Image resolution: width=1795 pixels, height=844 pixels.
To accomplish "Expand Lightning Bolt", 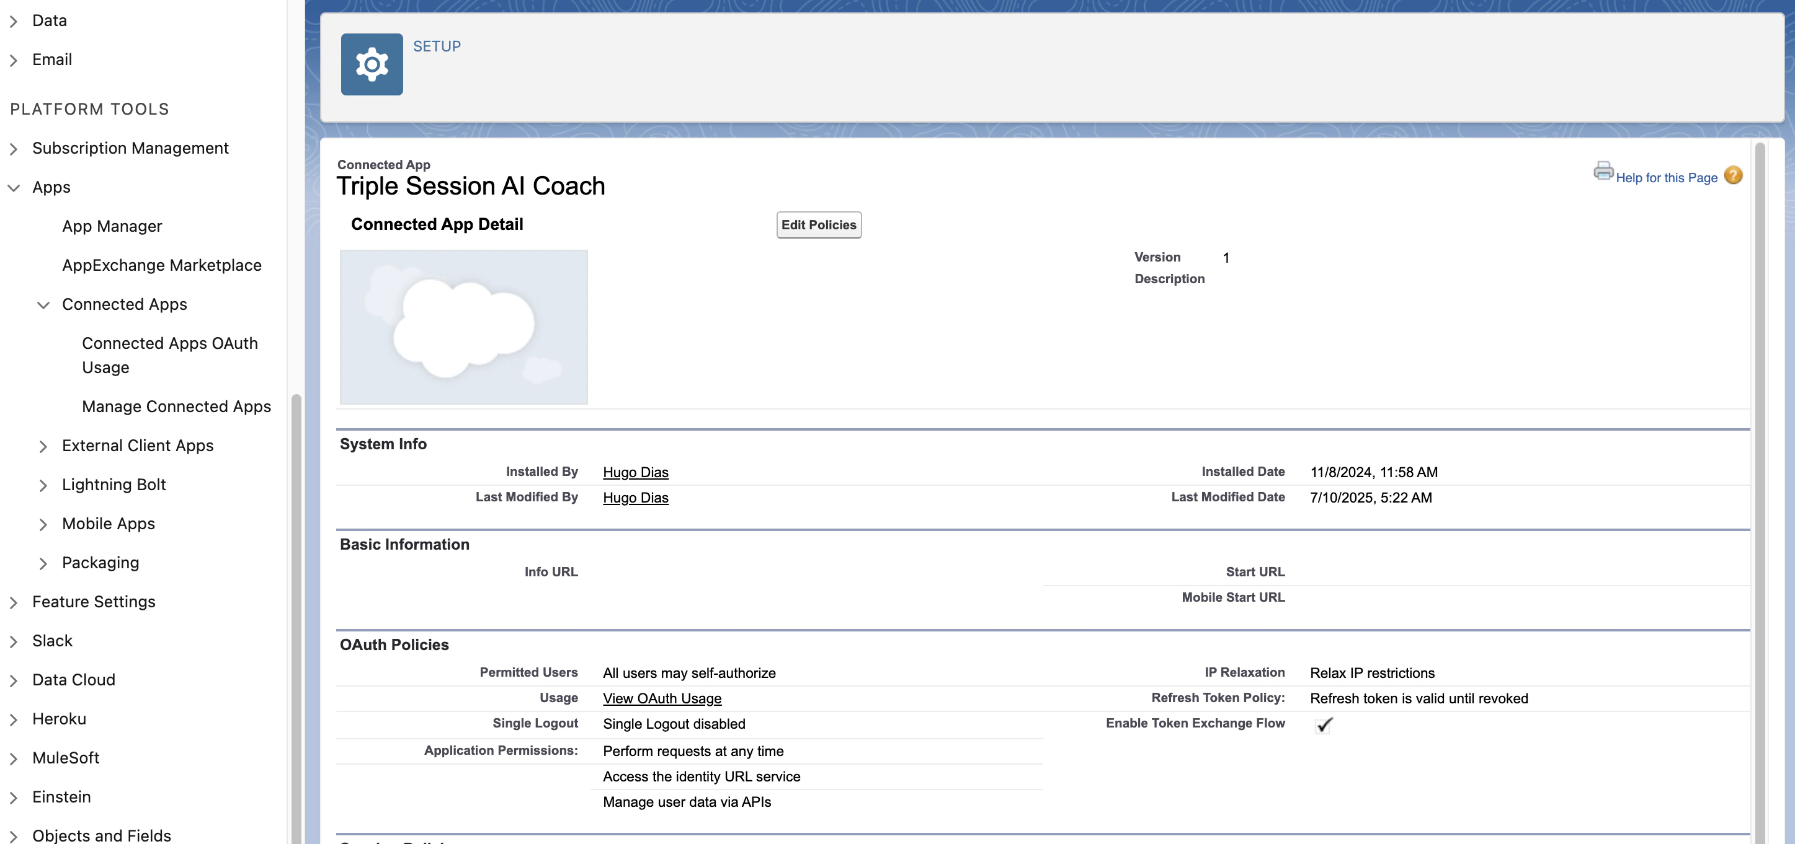I will coord(43,485).
